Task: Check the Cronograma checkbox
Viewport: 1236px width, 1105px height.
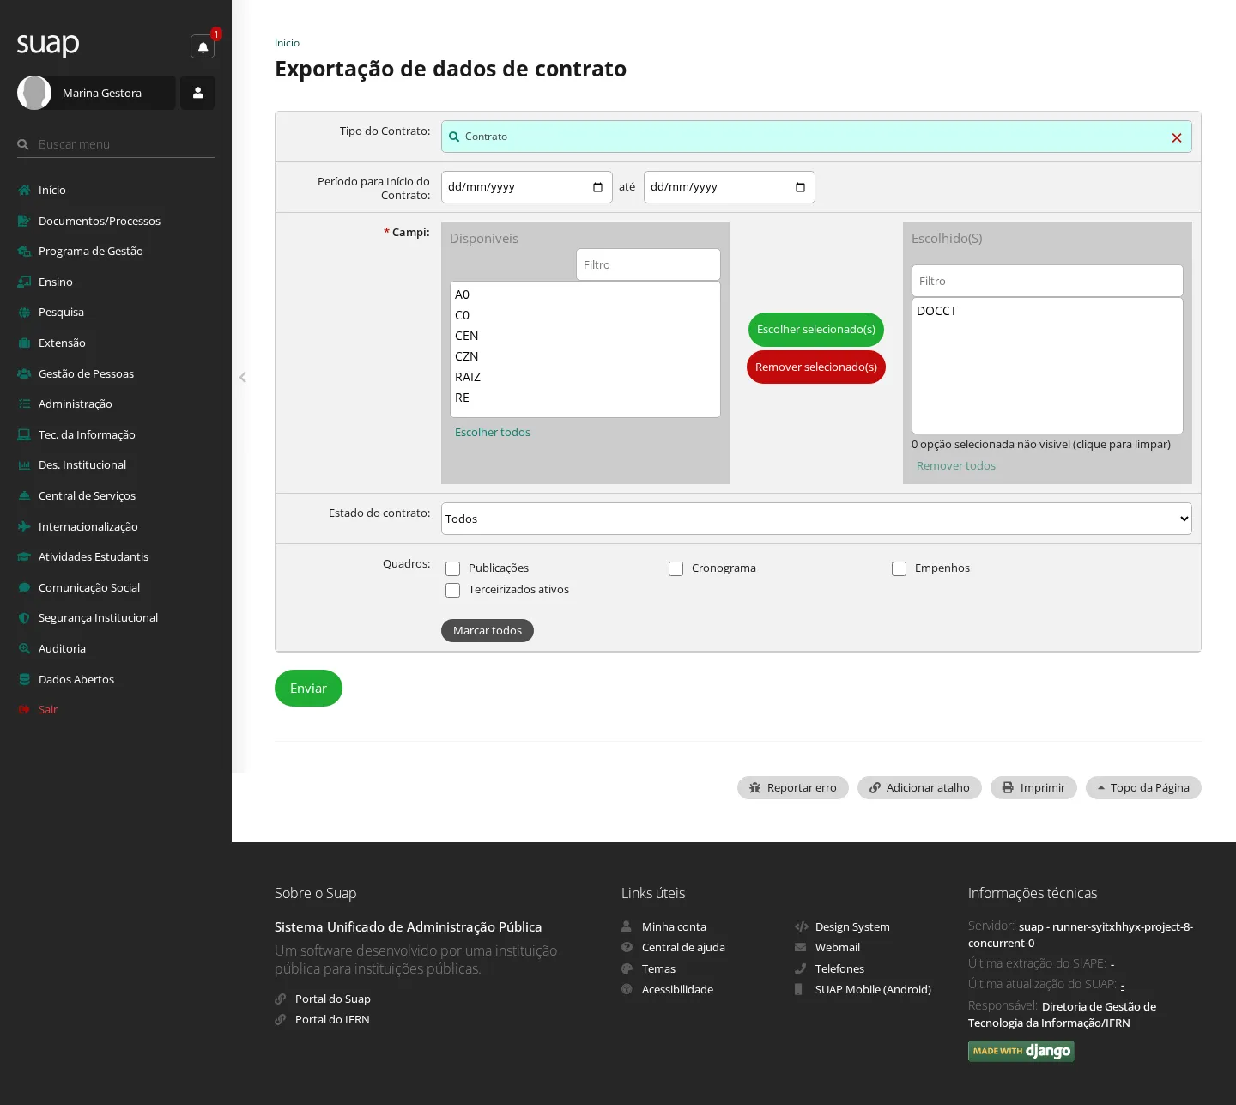Action: coord(676,568)
